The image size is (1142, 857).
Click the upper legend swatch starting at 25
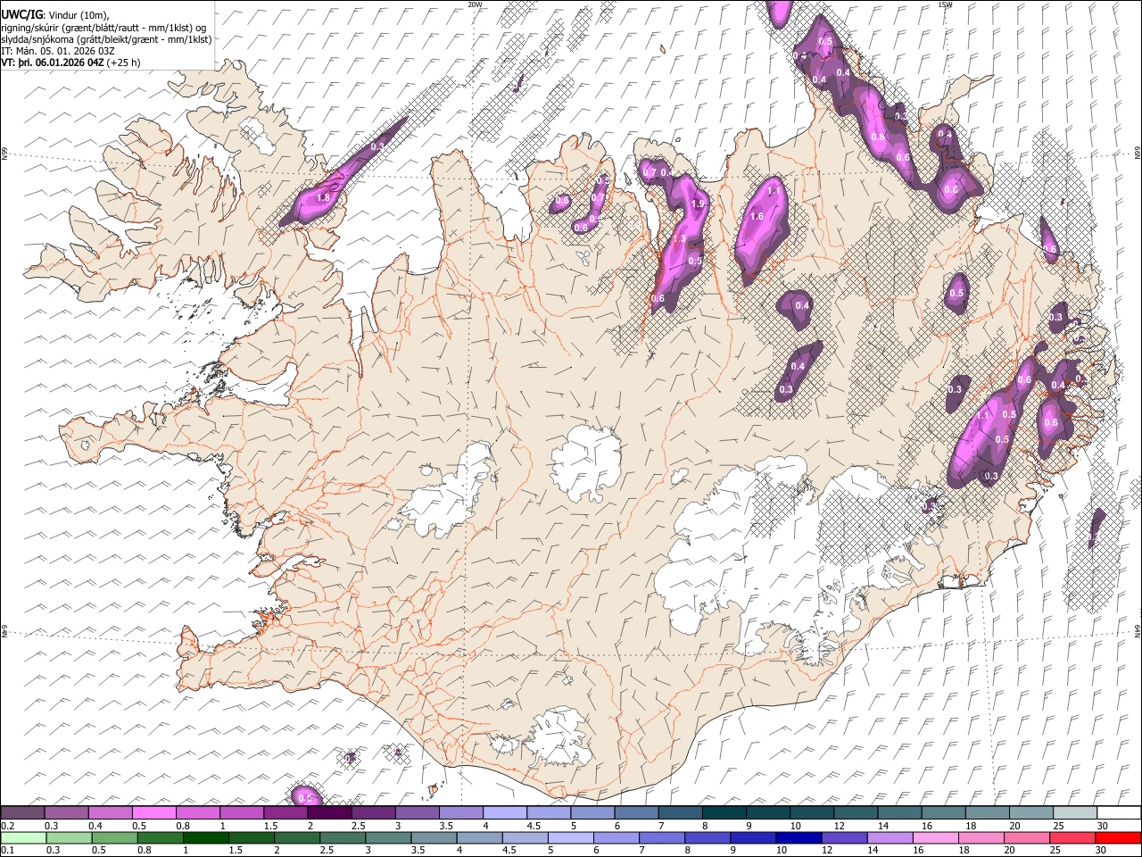1074,813
